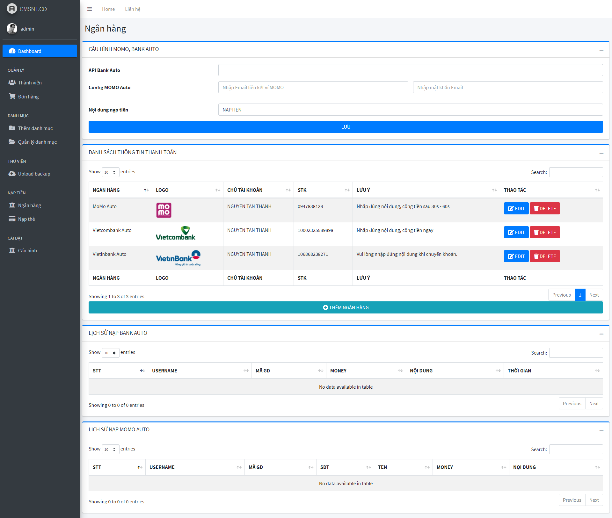Image resolution: width=612 pixels, height=518 pixels.
Task: Click the admin avatar picture
Action: 12,29
